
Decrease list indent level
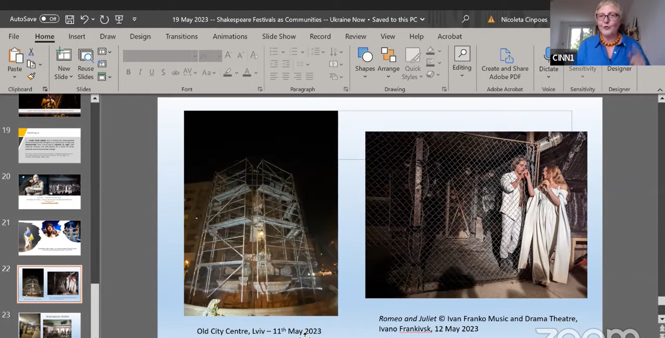(274, 64)
